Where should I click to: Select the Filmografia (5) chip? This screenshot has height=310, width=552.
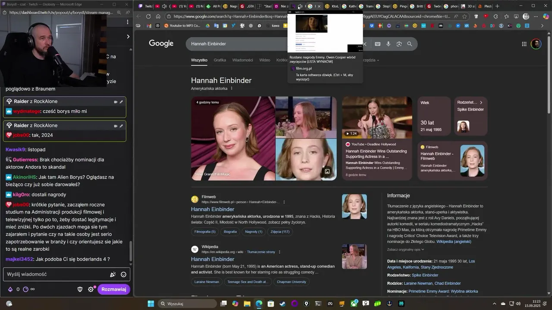[205, 232]
